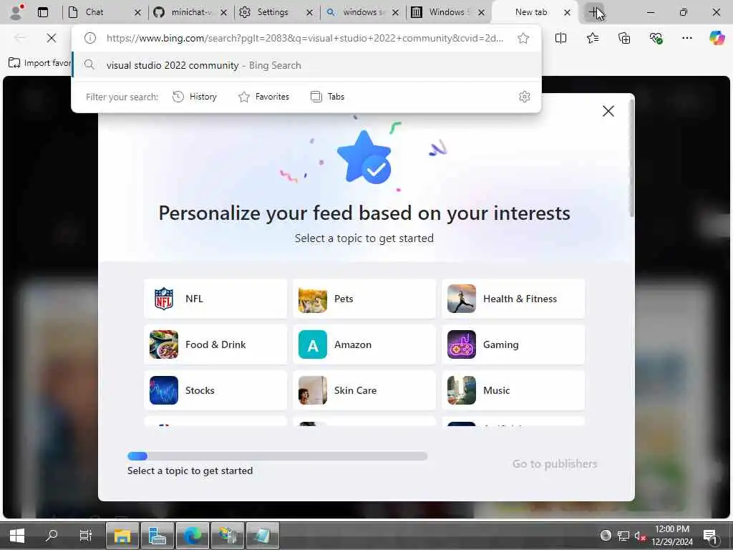Open the tab actions menu icon
This screenshot has width=733, height=550.
tap(42, 12)
